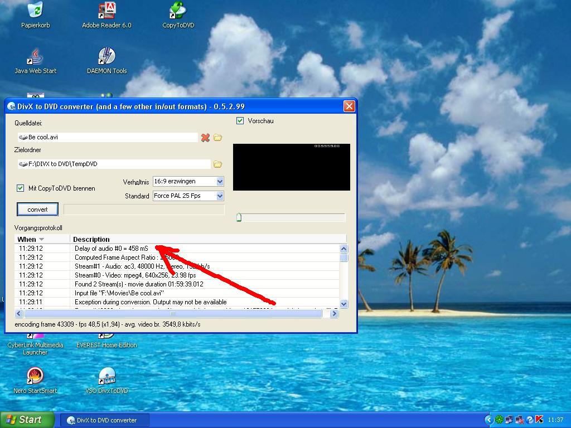Click the log's vertical scrollbar up arrow
Screen dimensions: 571x428
coord(343,249)
